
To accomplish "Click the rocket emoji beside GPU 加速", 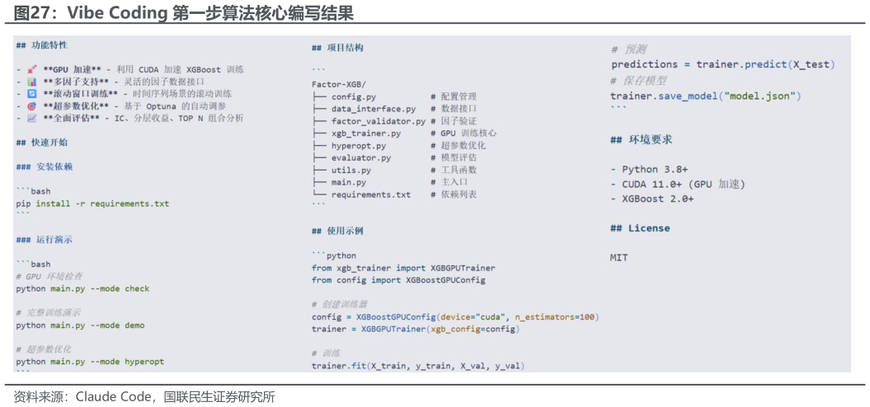I will pyautogui.click(x=31, y=69).
